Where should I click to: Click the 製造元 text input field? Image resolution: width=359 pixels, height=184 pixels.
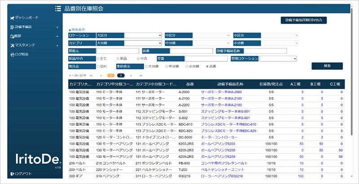tap(111, 51)
